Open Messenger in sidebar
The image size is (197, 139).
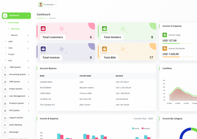click(x=14, y=132)
